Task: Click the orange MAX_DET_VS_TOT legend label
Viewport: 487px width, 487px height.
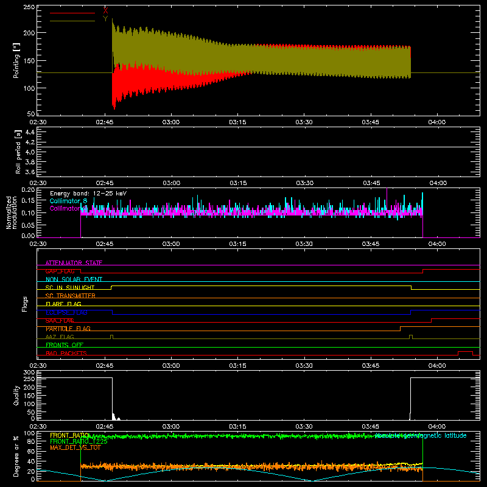Action: (75, 447)
